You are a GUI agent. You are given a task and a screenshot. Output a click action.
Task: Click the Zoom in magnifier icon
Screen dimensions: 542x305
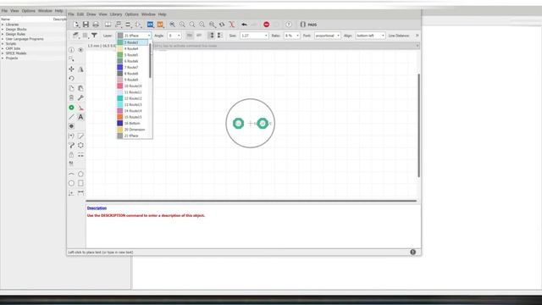182,25
